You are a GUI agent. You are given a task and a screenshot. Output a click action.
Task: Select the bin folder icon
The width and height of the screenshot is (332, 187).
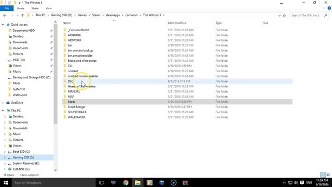[x=65, y=45]
